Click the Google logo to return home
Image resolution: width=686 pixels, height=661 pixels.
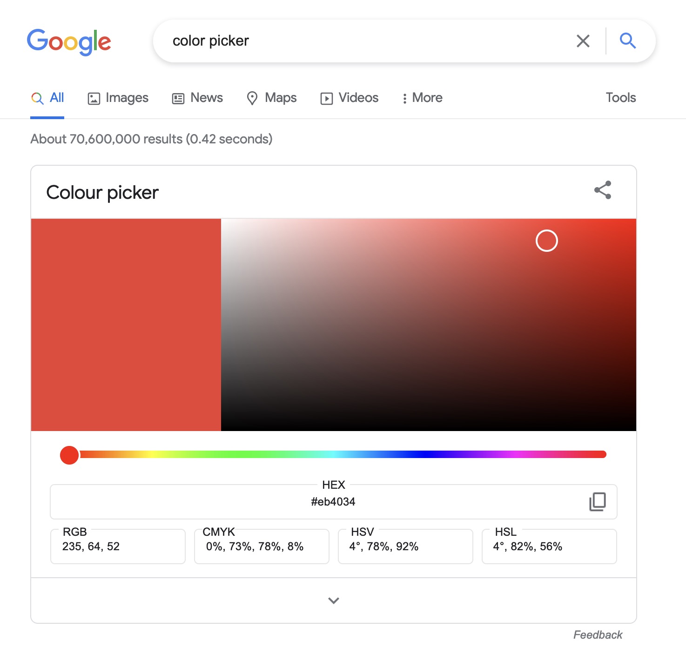click(x=69, y=41)
